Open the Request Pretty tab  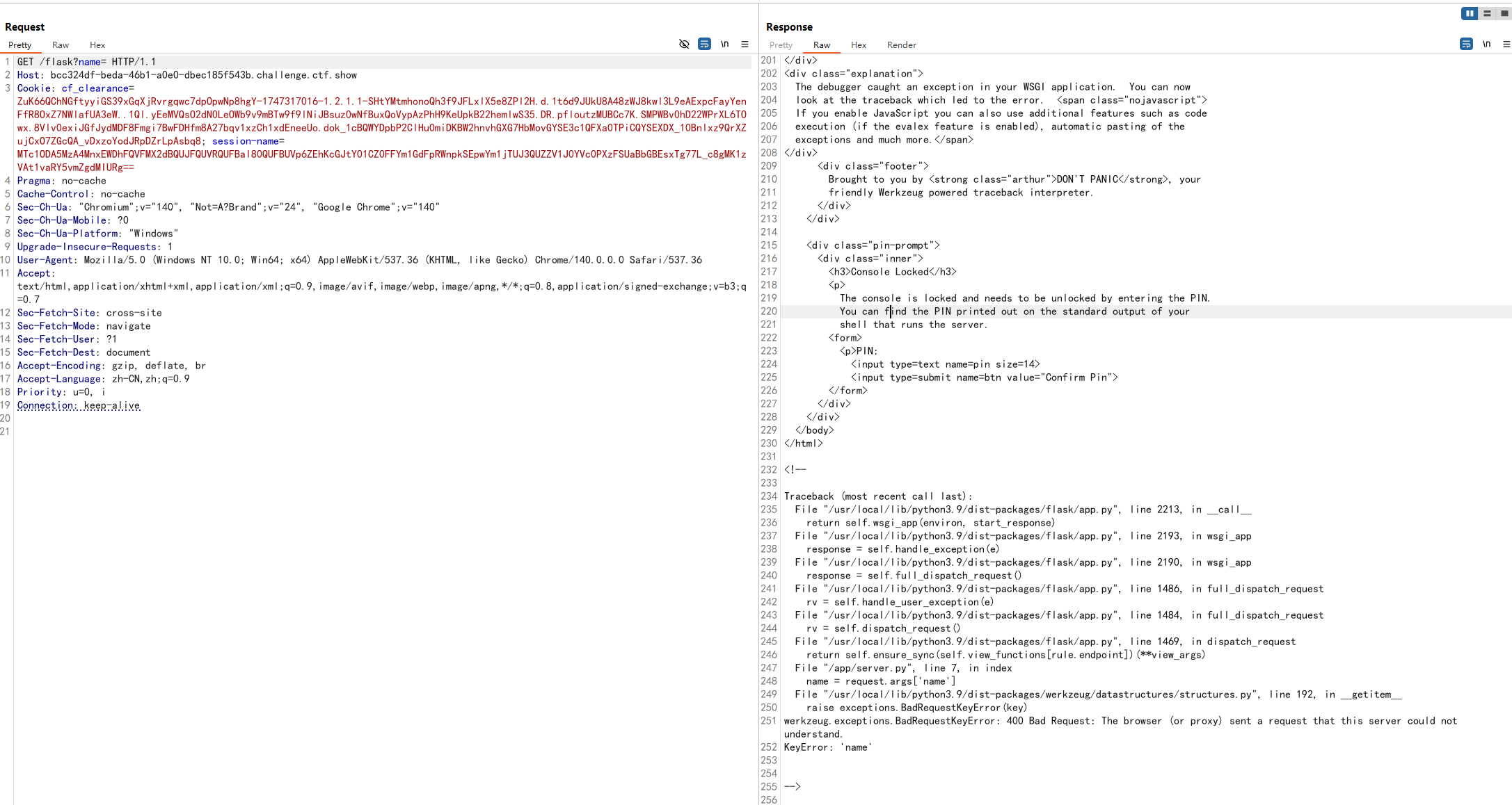coord(19,45)
